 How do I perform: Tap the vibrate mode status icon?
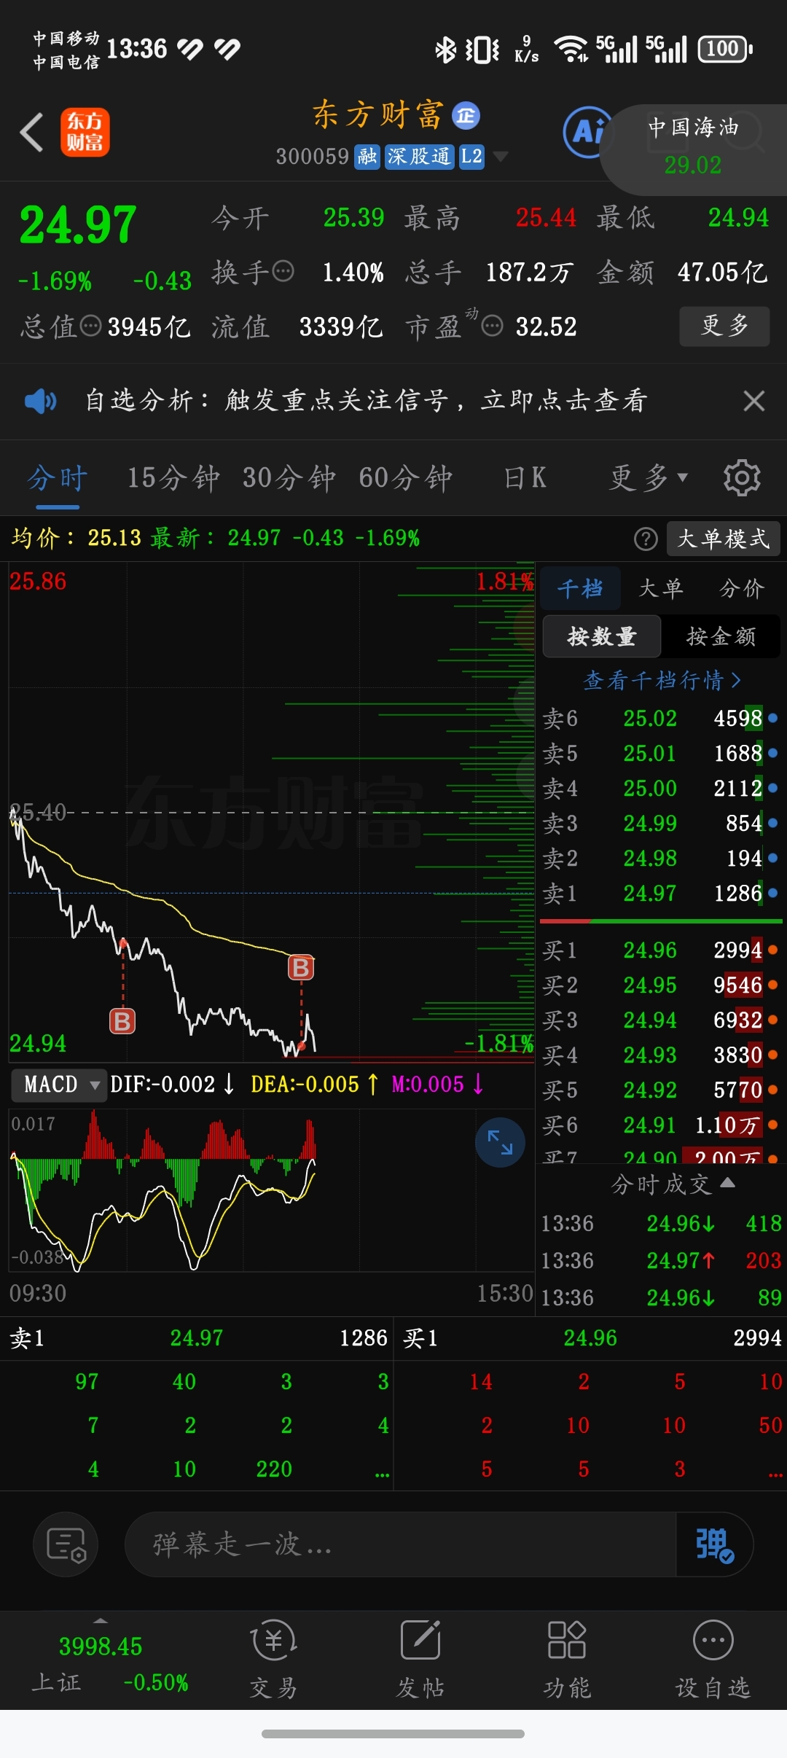pyautogui.click(x=482, y=50)
